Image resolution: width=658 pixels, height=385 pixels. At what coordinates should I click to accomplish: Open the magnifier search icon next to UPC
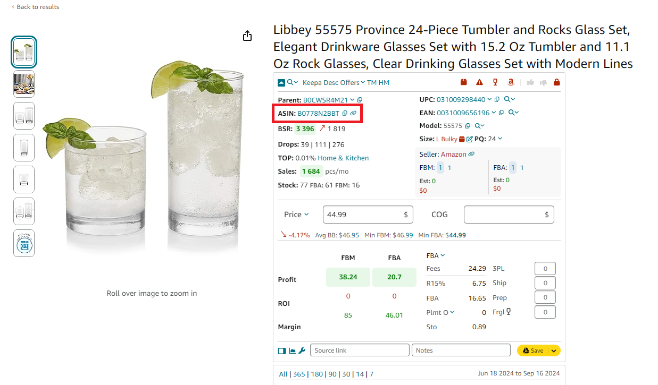click(x=508, y=99)
